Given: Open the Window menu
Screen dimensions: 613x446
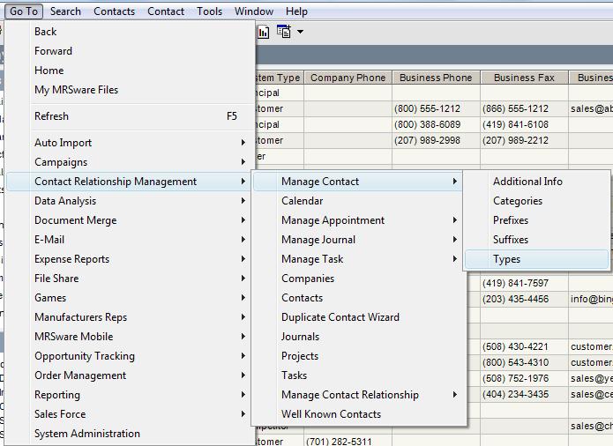Looking at the screenshot, I should [x=254, y=11].
